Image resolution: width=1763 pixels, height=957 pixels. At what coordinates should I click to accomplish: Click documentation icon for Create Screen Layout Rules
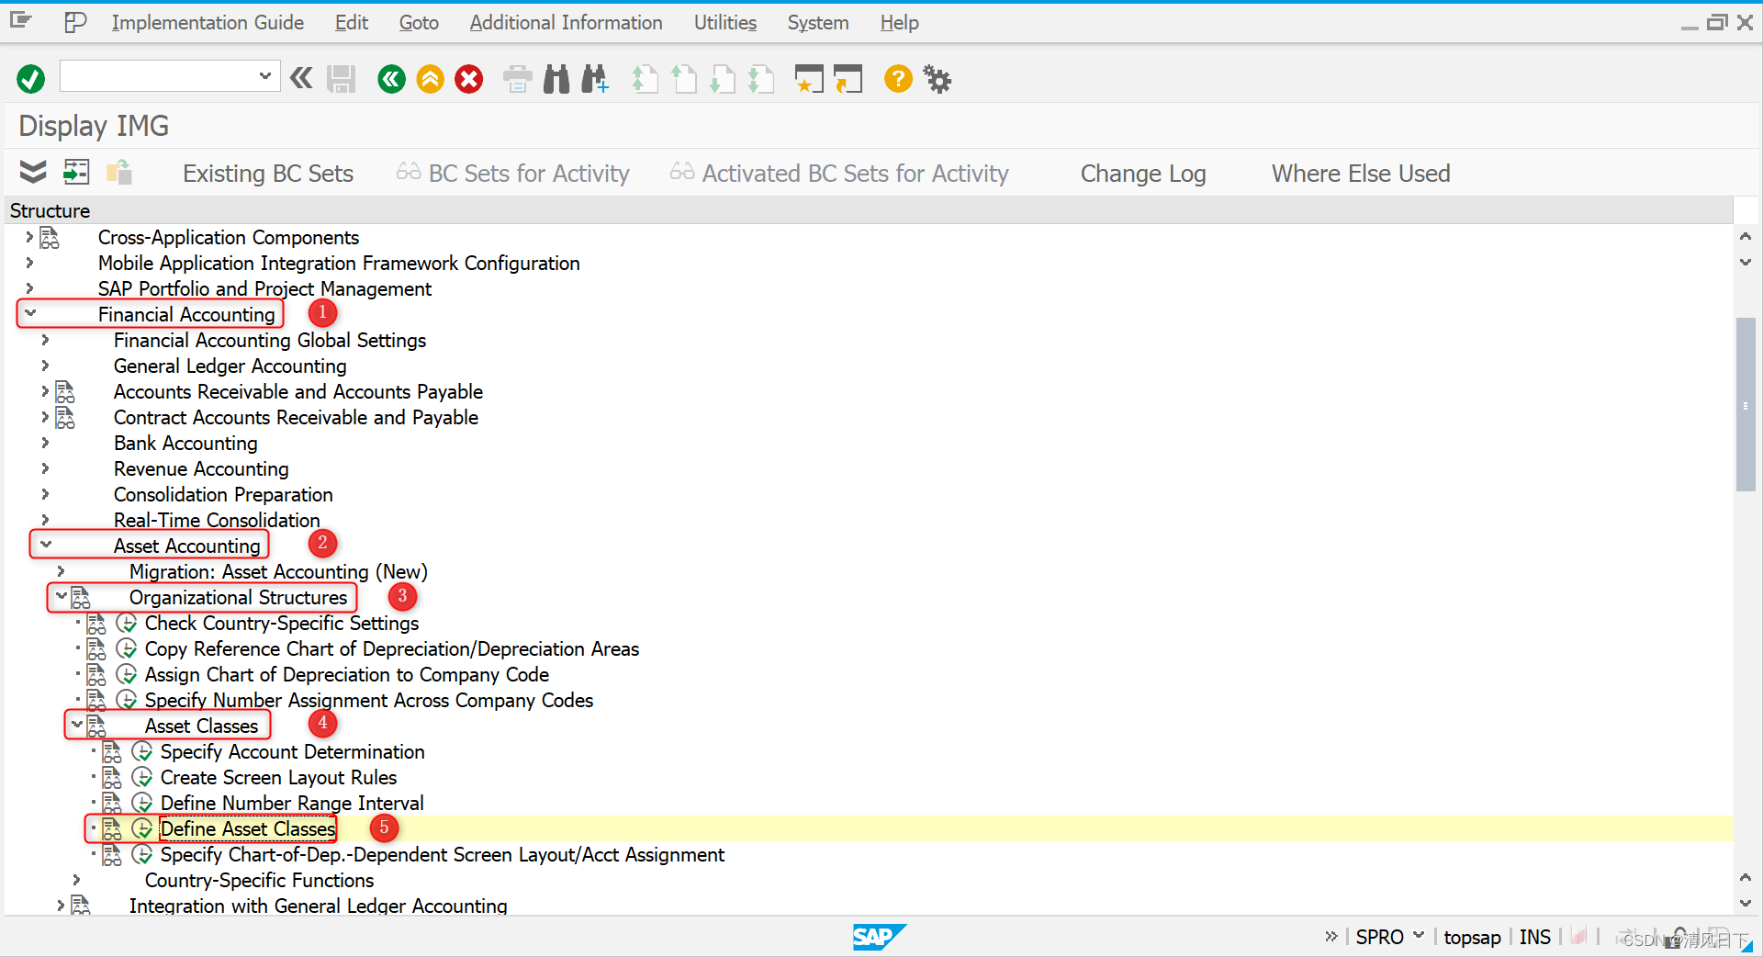click(x=112, y=777)
